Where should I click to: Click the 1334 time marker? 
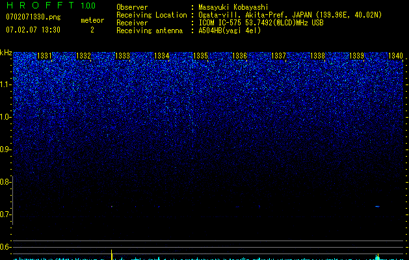(162, 56)
